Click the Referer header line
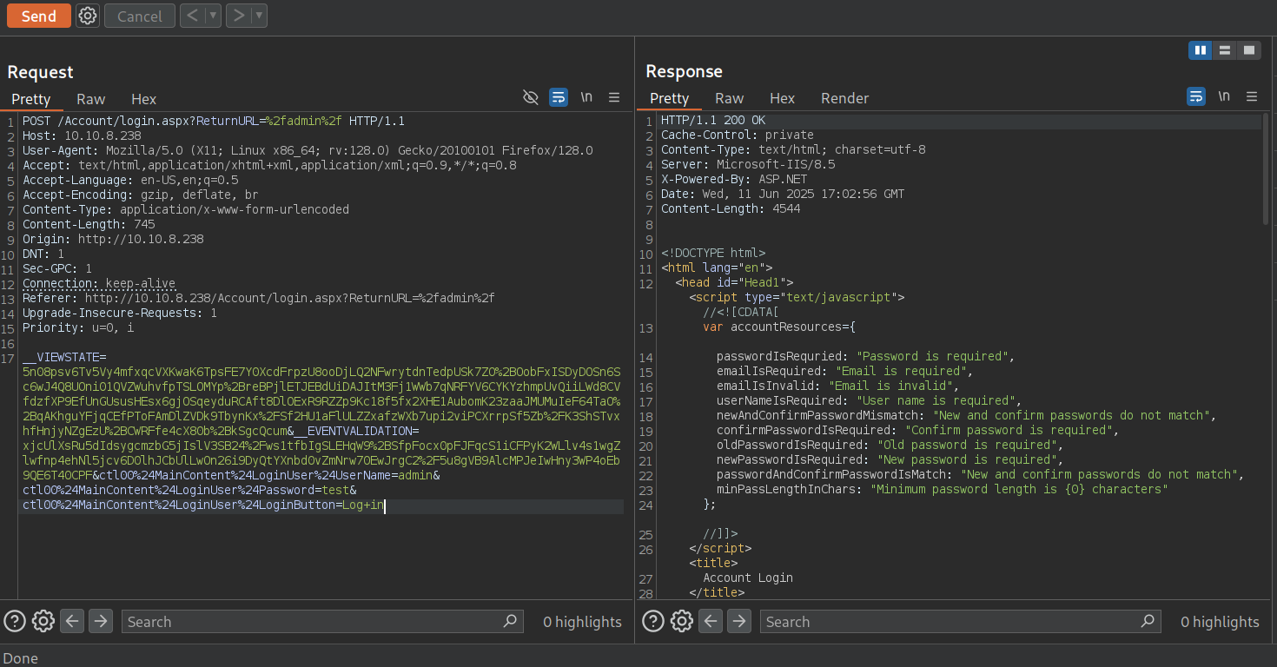 click(x=259, y=298)
